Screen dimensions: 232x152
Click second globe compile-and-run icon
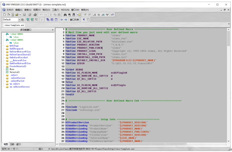pos(32,20)
